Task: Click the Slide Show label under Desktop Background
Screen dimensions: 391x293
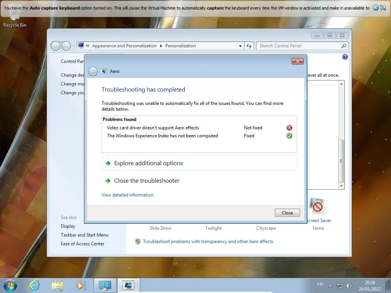Action: (160, 228)
